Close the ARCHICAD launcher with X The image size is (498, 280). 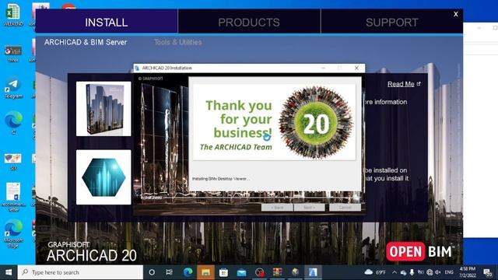(x=456, y=14)
